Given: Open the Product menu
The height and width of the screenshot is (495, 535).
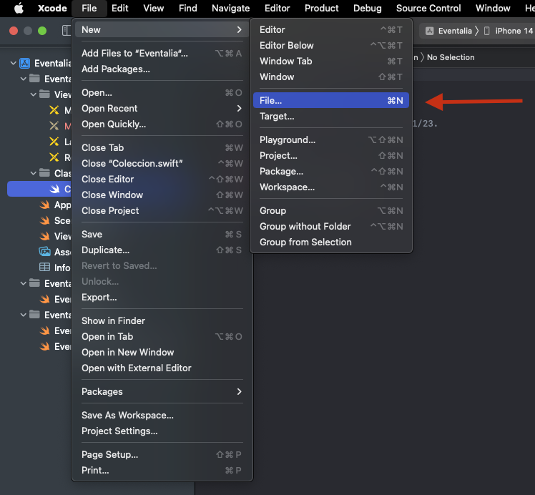Looking at the screenshot, I should (x=321, y=8).
